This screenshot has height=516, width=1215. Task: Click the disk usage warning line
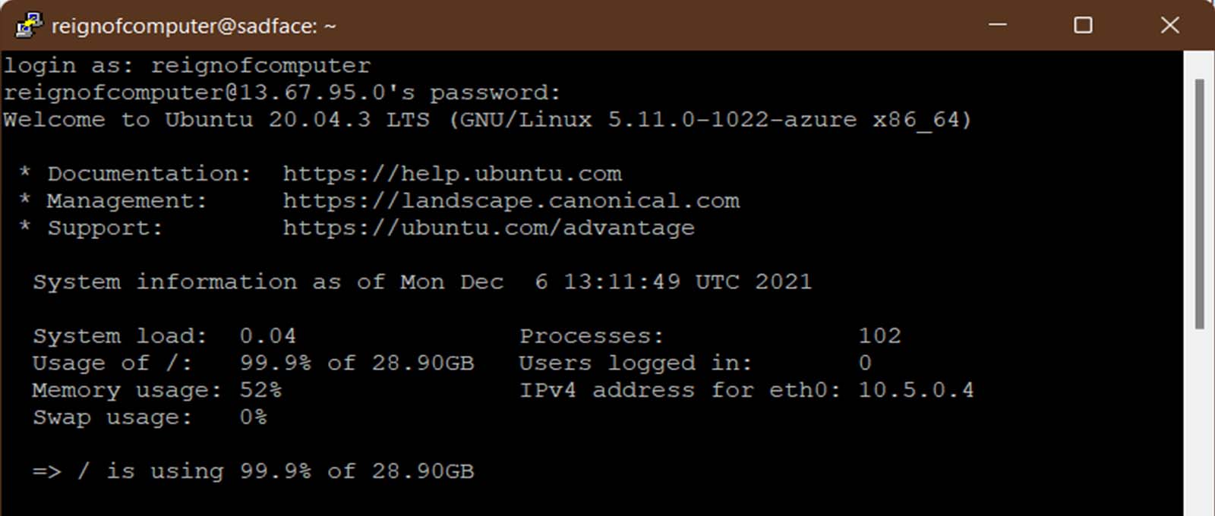pyautogui.click(x=254, y=470)
